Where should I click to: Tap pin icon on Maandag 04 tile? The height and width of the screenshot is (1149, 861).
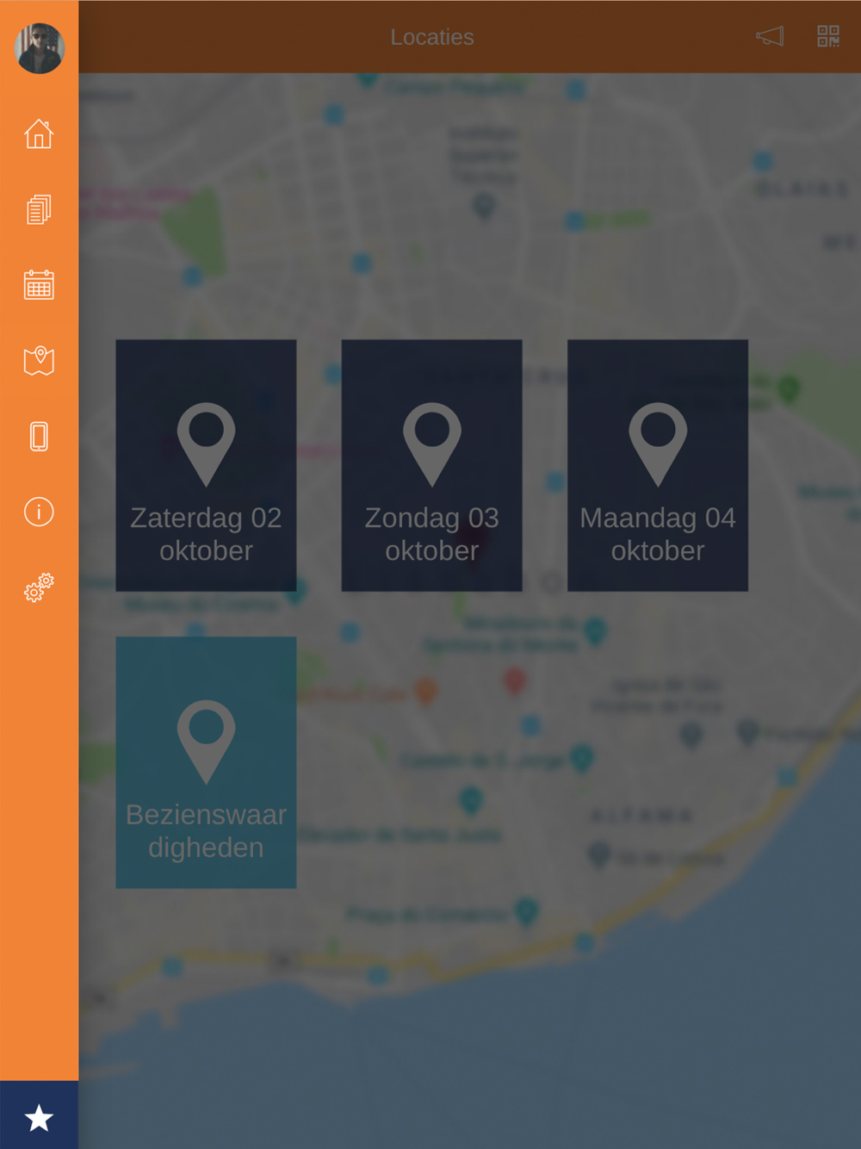coord(657,443)
